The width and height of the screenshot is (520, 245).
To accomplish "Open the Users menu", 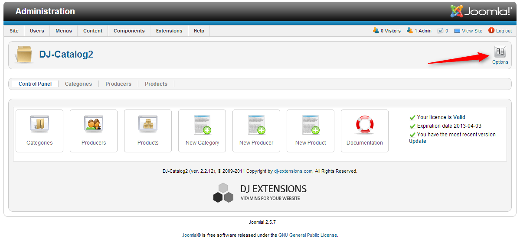I will [x=37, y=31].
